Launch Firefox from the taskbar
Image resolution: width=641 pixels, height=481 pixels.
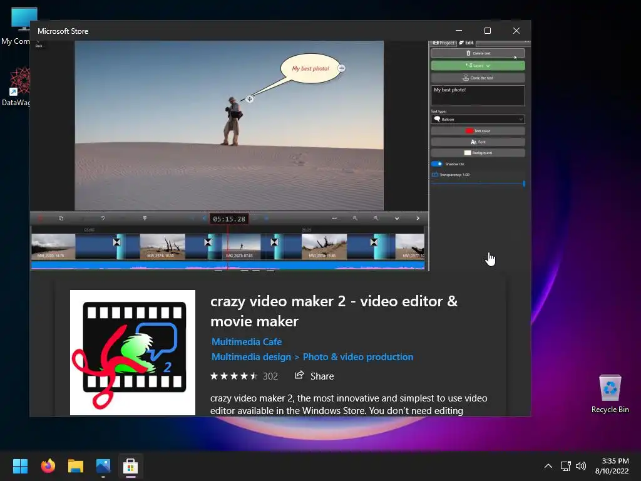[x=48, y=466]
